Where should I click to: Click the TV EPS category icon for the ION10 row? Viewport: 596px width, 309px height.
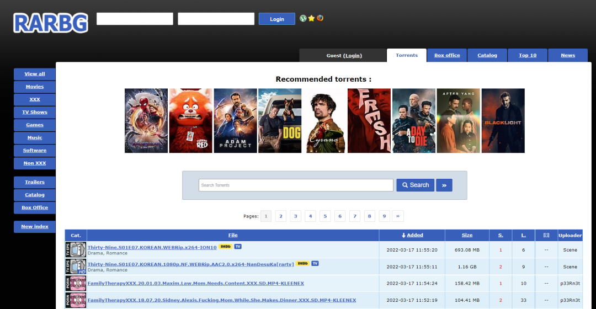(76, 250)
